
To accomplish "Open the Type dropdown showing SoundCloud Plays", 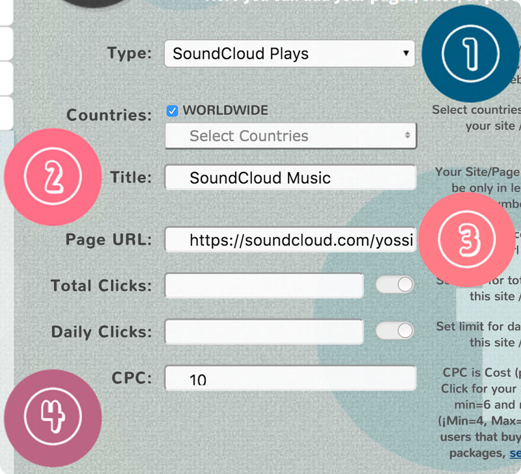I will pos(290,54).
